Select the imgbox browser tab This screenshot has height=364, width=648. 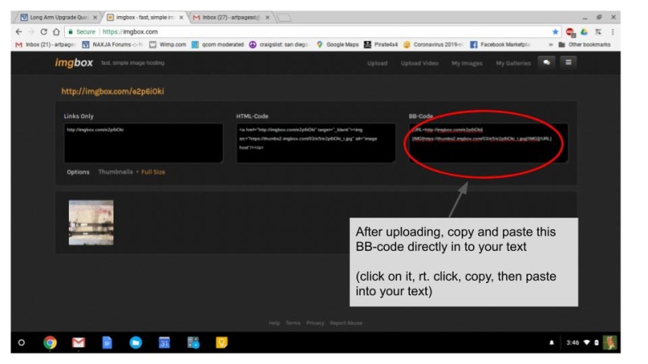tap(144, 17)
